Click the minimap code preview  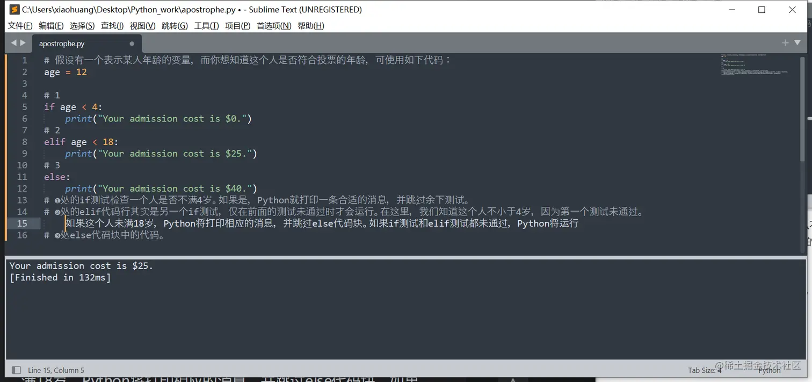click(754, 64)
